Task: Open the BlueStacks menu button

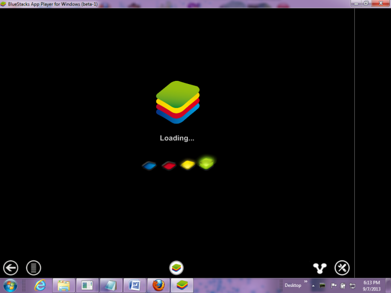Action: (34, 268)
